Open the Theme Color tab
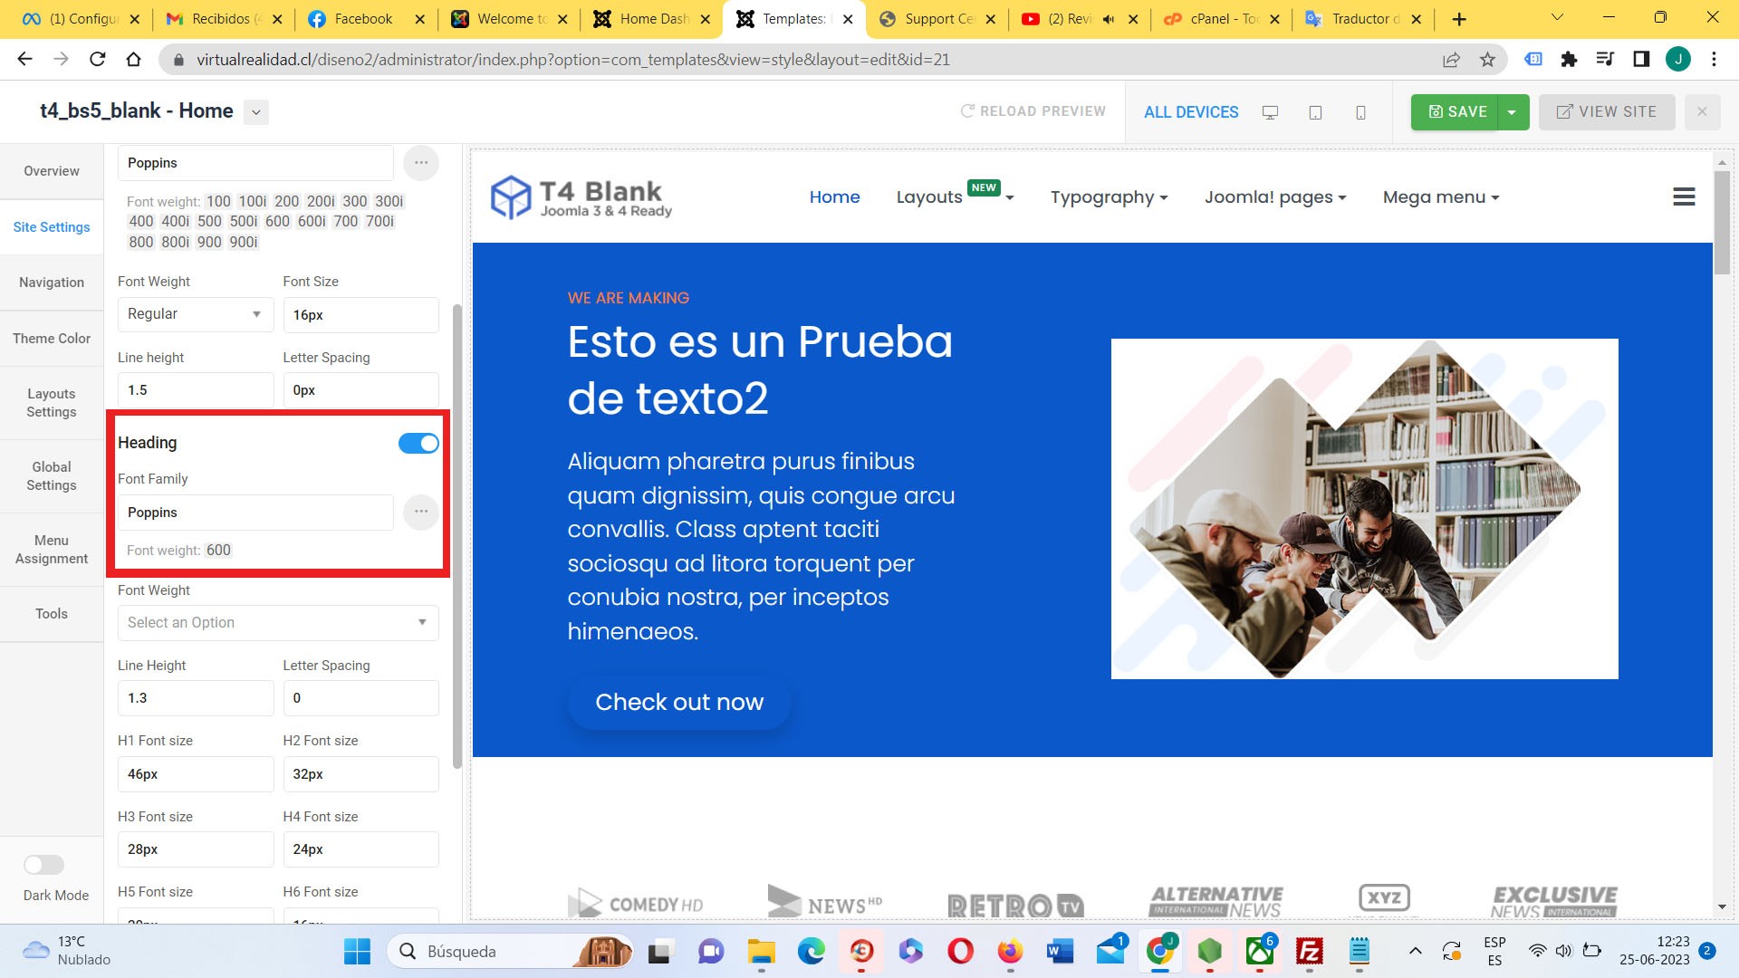Viewport: 1739px width, 978px height. click(x=52, y=338)
